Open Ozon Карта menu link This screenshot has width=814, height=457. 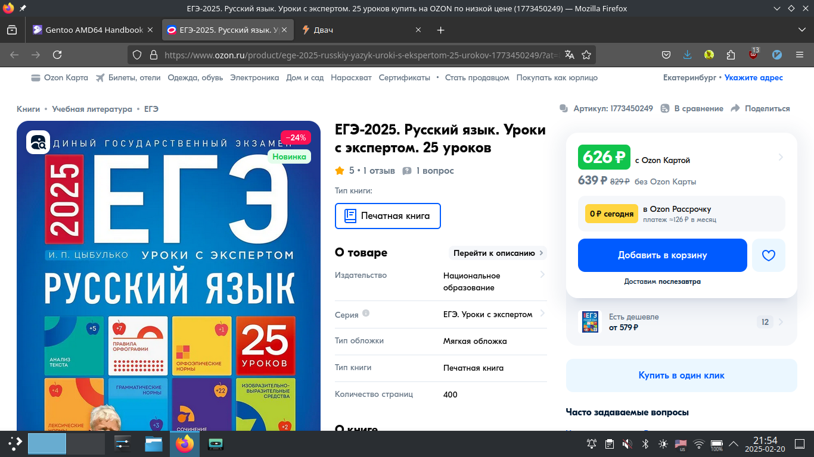point(59,77)
